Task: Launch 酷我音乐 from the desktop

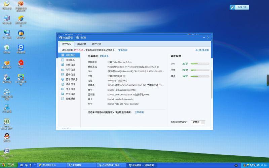Action: 7,64
